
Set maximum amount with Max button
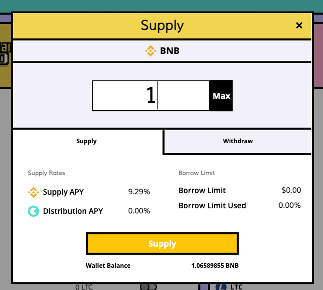pyautogui.click(x=221, y=96)
